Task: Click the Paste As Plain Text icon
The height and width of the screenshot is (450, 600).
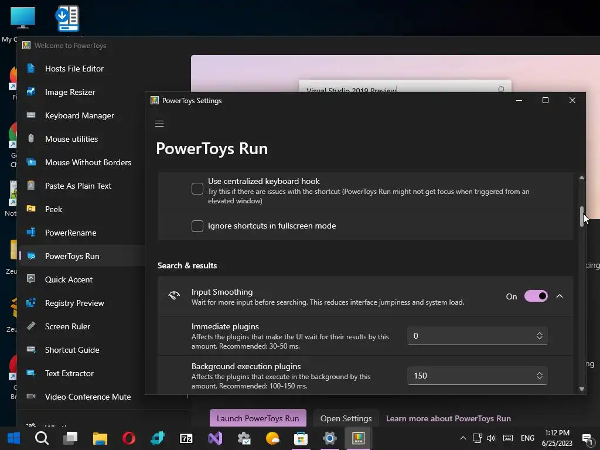Action: tap(31, 186)
